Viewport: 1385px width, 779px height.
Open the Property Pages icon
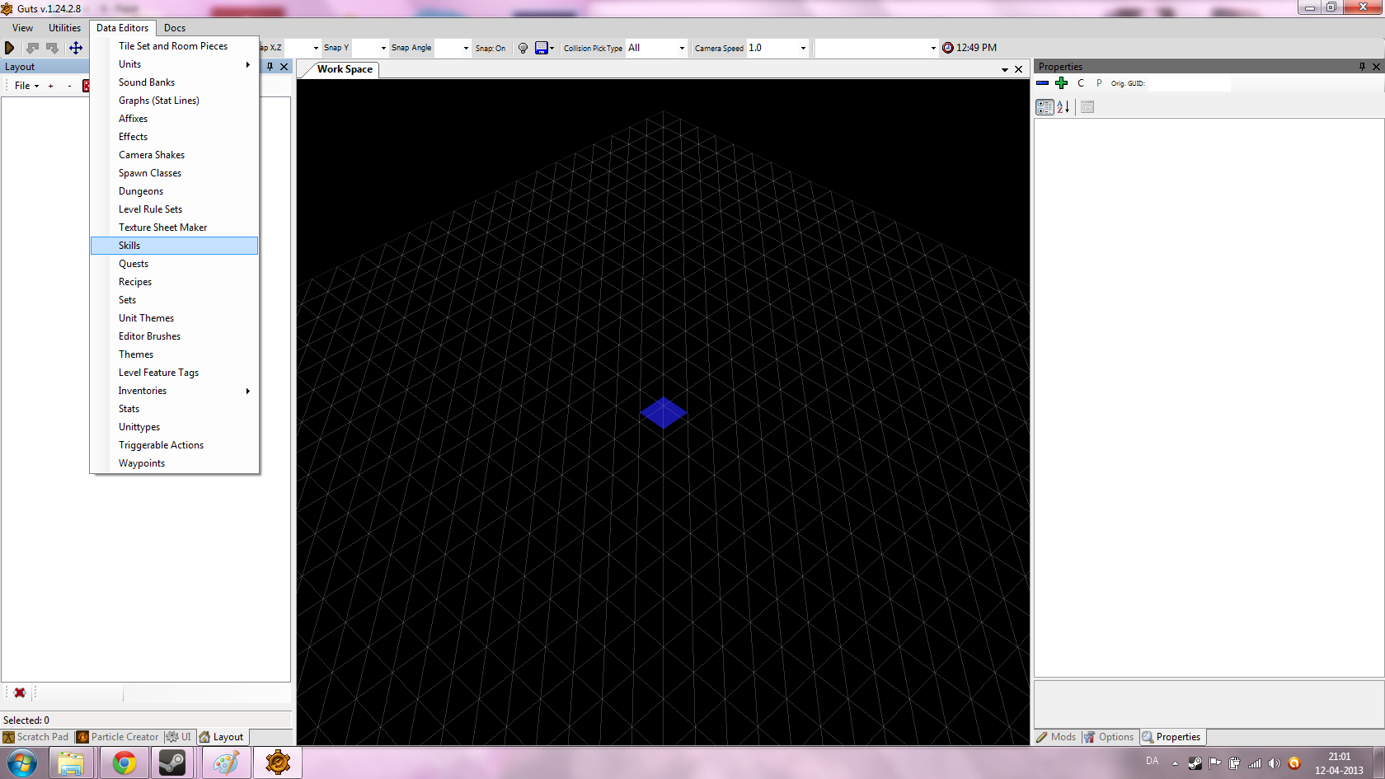[x=1087, y=107]
